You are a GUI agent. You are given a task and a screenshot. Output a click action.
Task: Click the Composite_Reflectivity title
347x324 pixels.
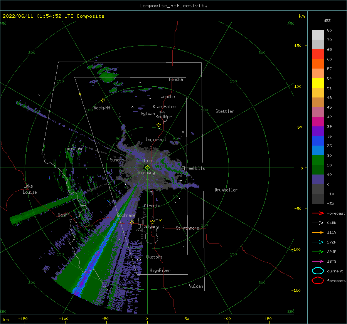click(x=173, y=6)
